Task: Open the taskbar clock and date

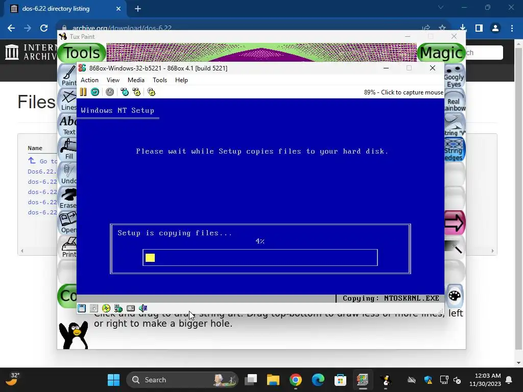Action: pos(485,380)
